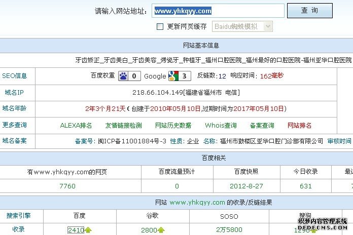Click the site title text 牙齿矫正_牙齿美白
Image resolution: width=353 pixels, height=235 pixels.
[x=101, y=60]
